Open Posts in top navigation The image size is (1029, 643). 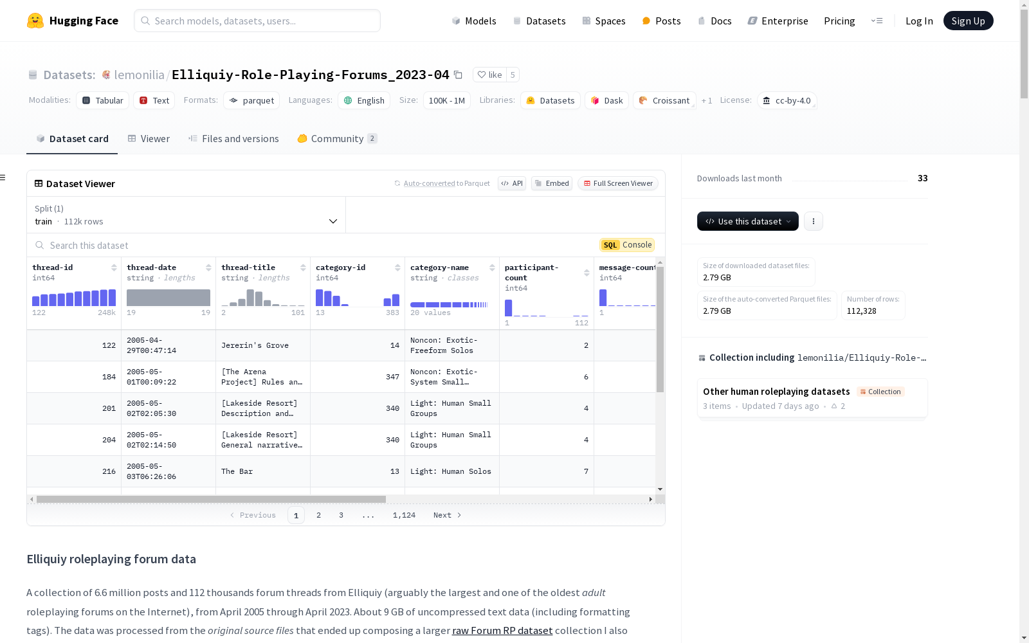click(661, 21)
